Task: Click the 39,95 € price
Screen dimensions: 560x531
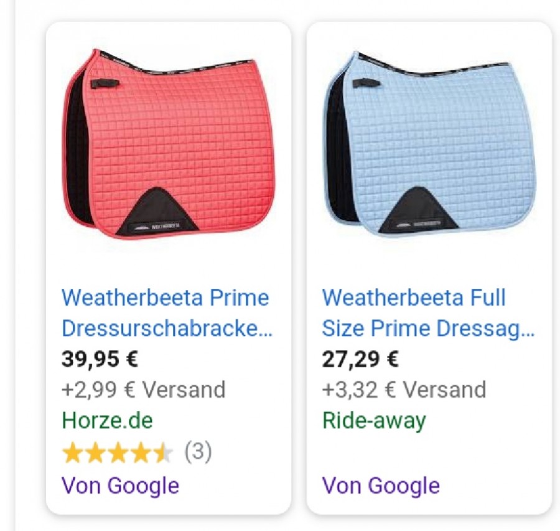Action: point(100,359)
